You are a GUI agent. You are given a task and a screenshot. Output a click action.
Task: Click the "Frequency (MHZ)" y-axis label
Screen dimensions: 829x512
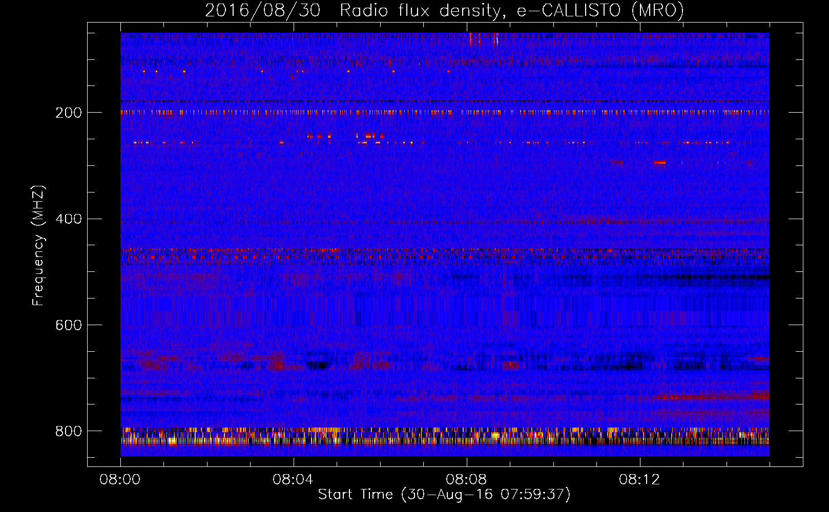(x=38, y=245)
